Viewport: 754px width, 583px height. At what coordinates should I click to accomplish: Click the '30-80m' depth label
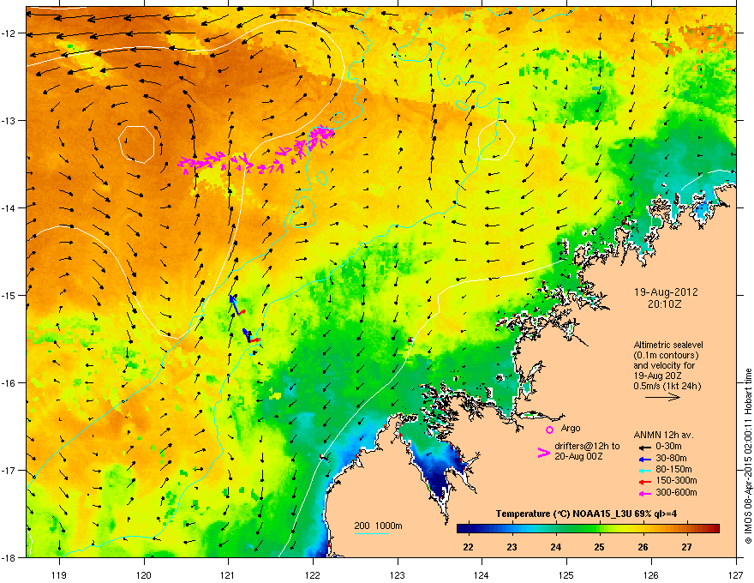point(671,458)
